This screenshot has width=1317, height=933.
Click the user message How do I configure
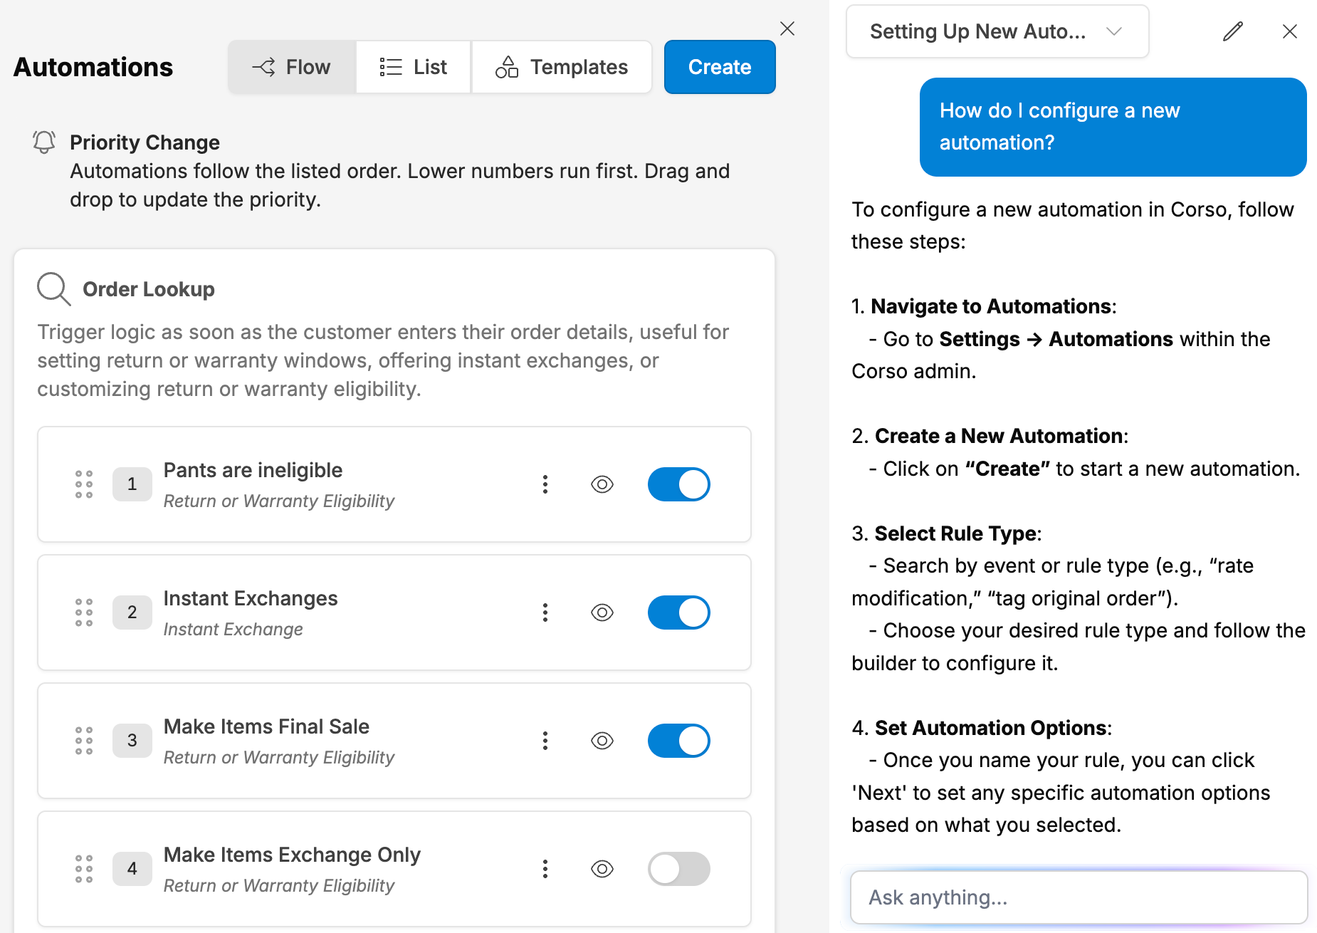point(1113,127)
